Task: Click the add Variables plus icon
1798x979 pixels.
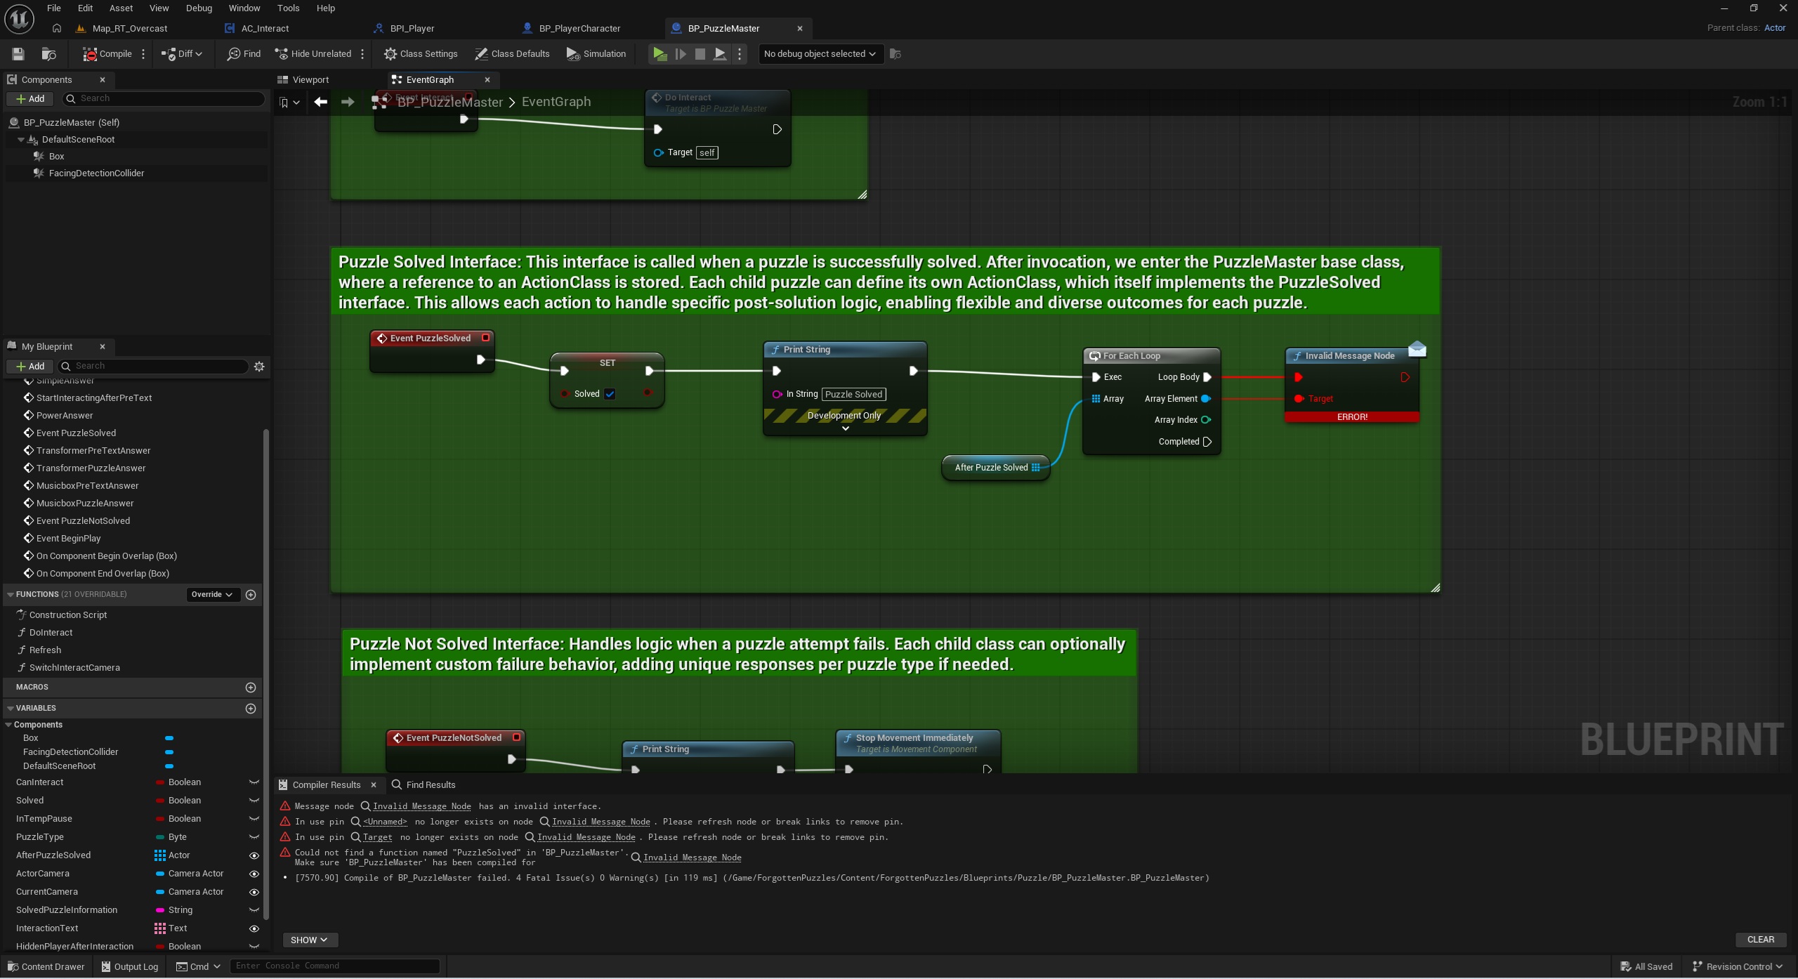Action: tap(251, 709)
